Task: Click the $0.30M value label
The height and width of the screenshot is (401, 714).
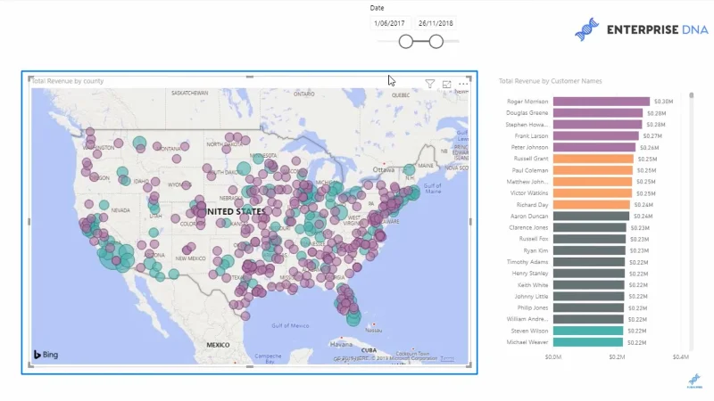Action: point(663,102)
